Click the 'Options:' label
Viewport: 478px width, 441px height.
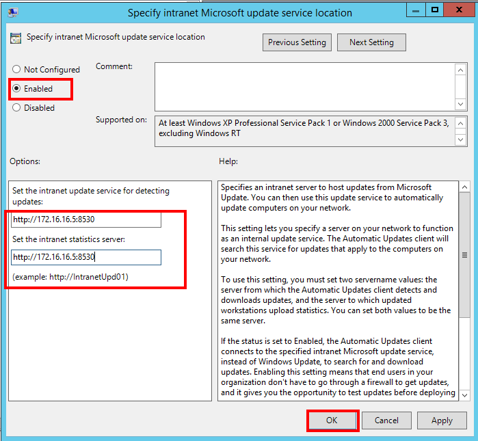click(25, 161)
